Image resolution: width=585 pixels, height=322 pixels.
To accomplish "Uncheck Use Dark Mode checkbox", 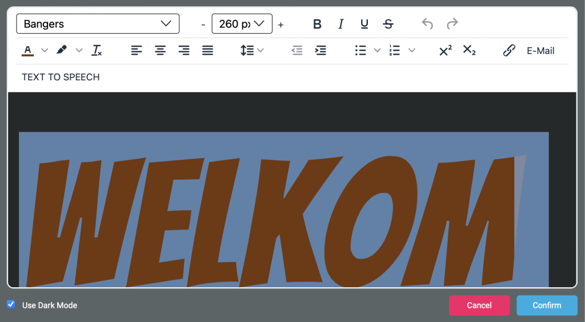I will (11, 304).
